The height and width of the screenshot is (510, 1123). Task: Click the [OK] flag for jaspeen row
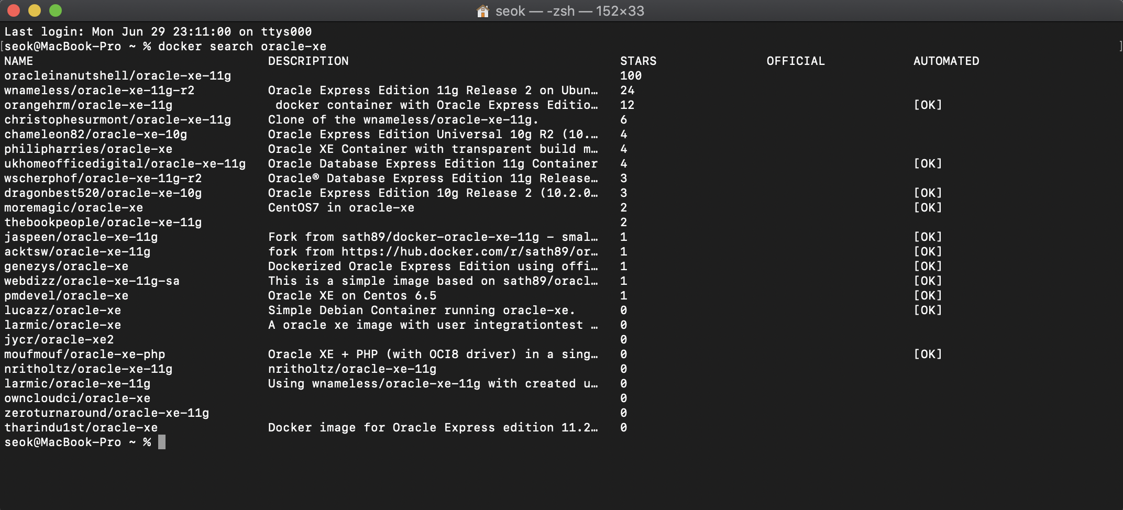pyautogui.click(x=928, y=237)
